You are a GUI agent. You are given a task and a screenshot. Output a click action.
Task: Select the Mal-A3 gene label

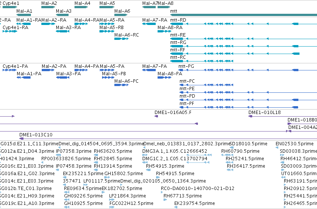[64, 11]
